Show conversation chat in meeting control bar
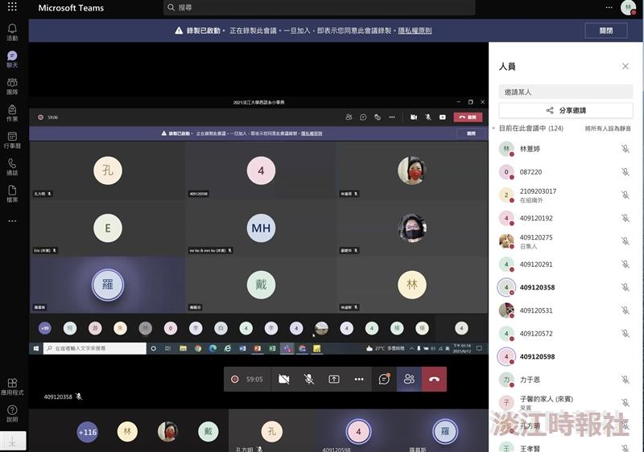 [x=384, y=379]
